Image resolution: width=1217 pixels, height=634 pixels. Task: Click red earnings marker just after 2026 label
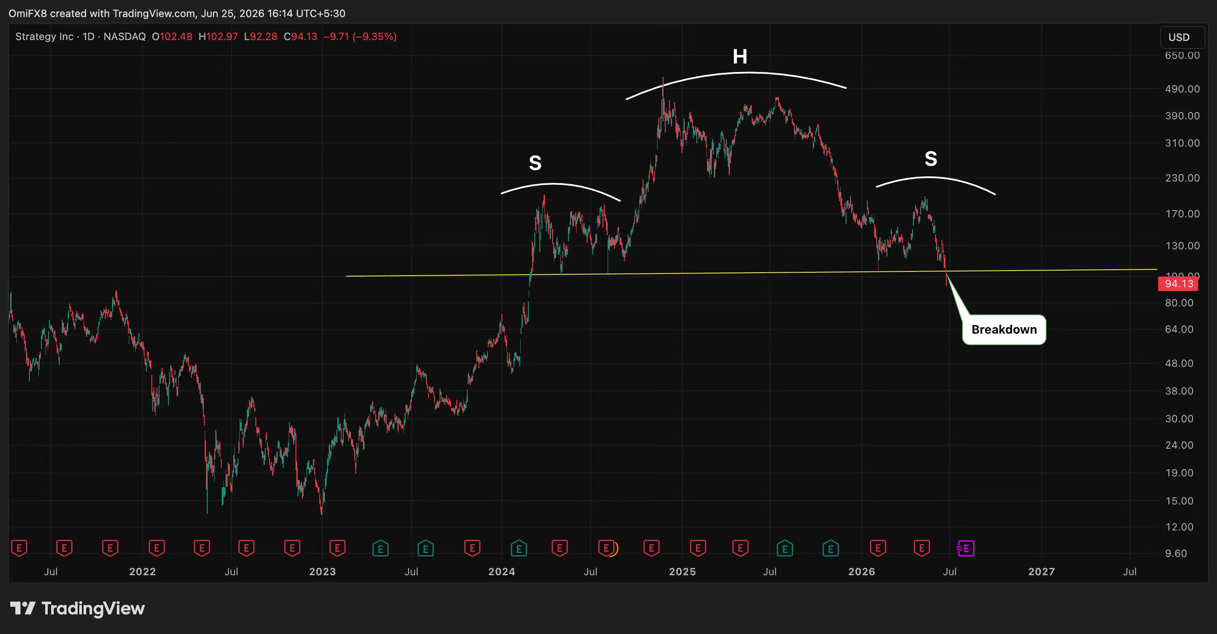coord(878,548)
